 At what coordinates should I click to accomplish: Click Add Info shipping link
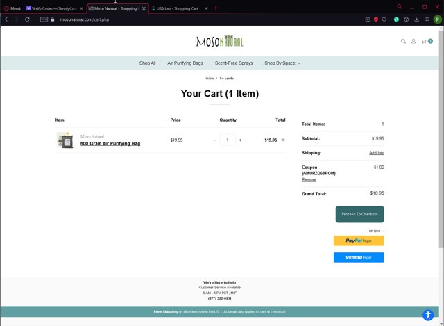tap(376, 153)
